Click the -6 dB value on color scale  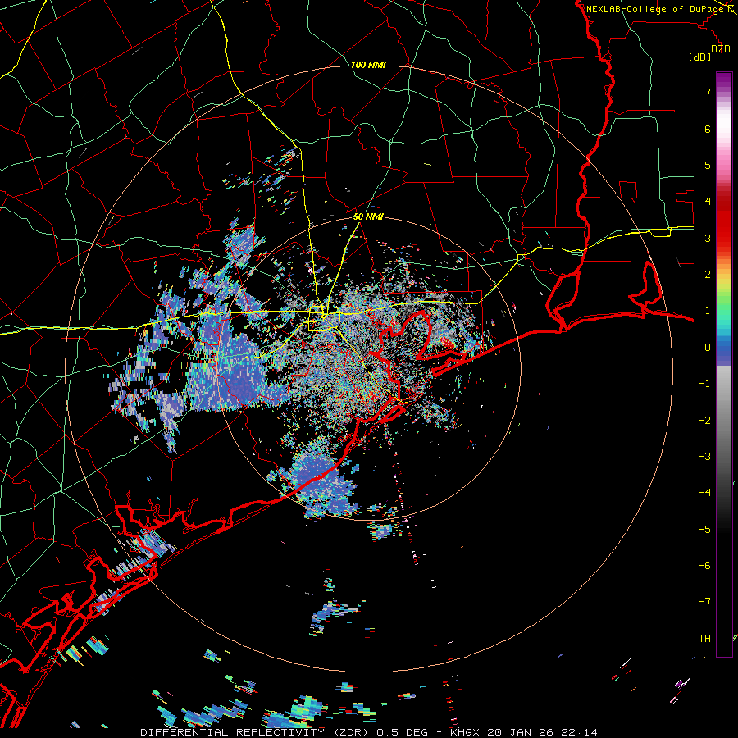704,566
